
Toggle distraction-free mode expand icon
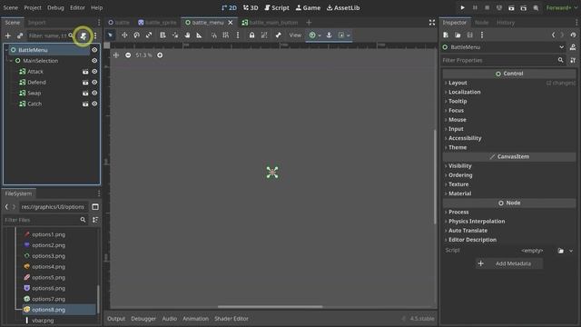(432, 23)
